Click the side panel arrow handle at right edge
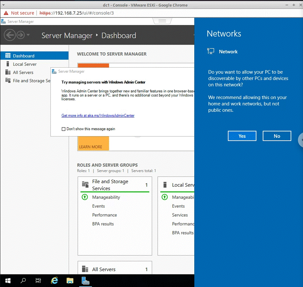The width and height of the screenshot is (303, 287). [x=301, y=140]
